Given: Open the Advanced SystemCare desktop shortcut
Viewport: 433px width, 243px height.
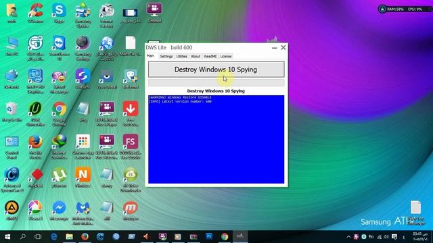Looking at the screenshot, I should (12, 180).
